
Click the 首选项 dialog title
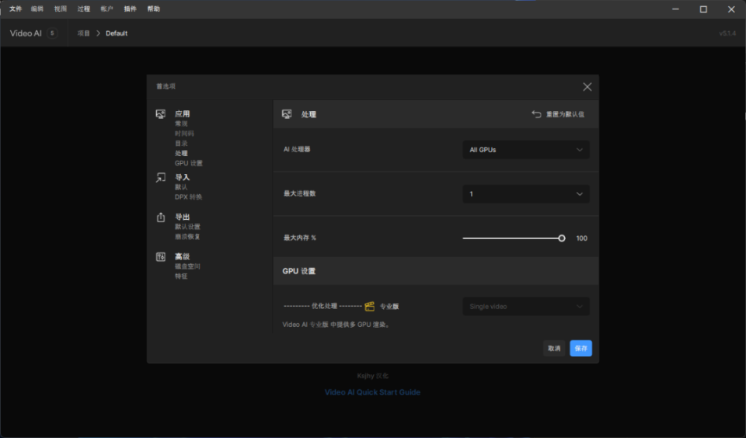click(166, 86)
